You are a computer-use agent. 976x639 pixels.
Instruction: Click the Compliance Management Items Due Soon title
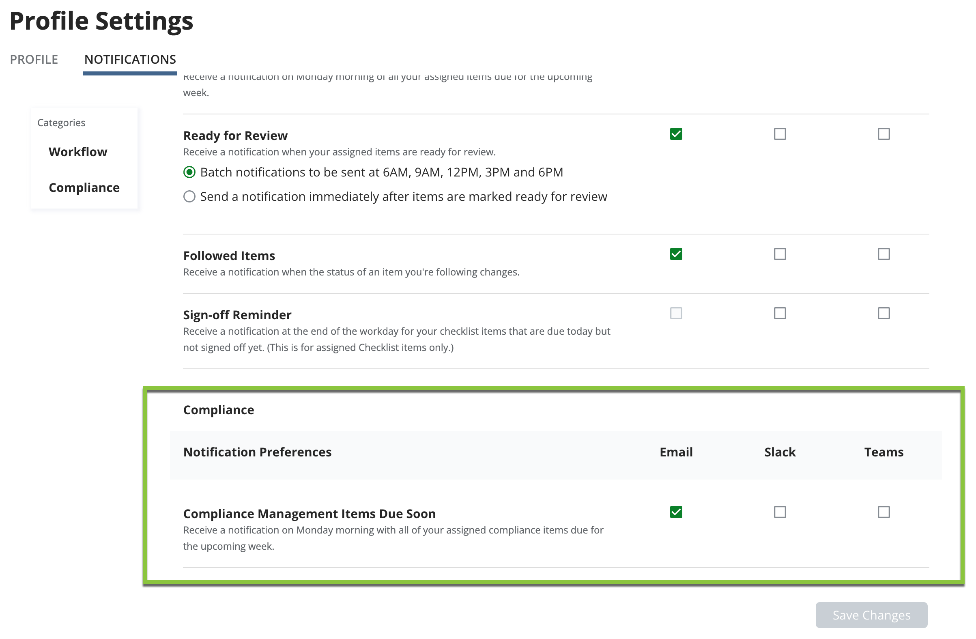click(309, 514)
